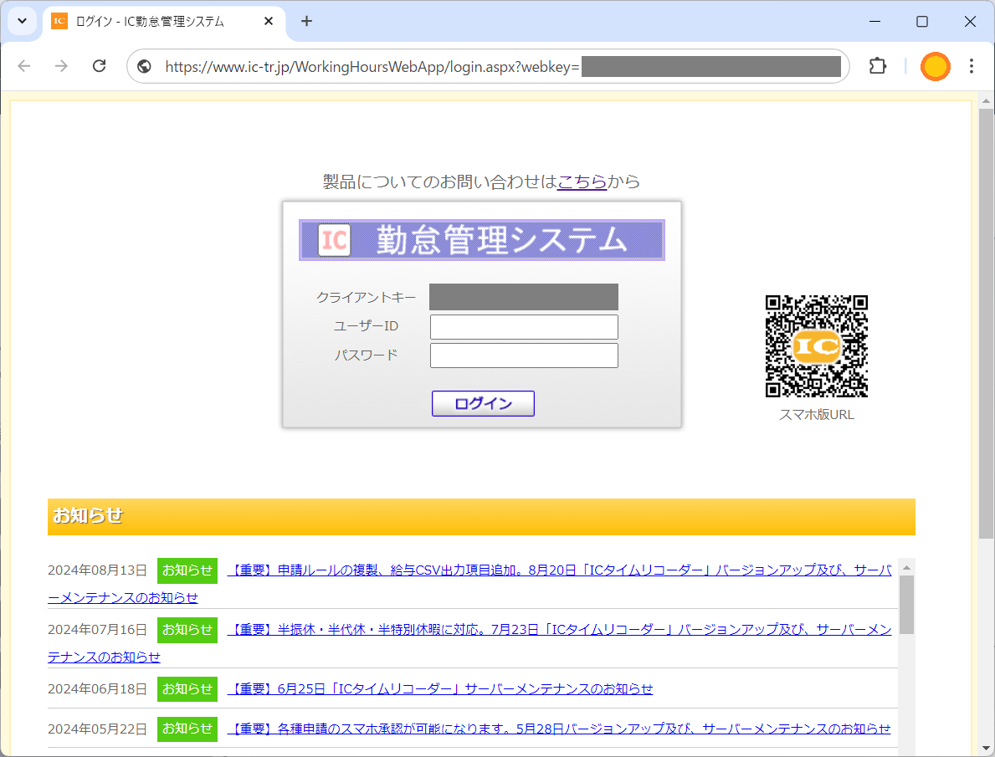
Task: Click the ユーザーID label
Action: (x=367, y=326)
